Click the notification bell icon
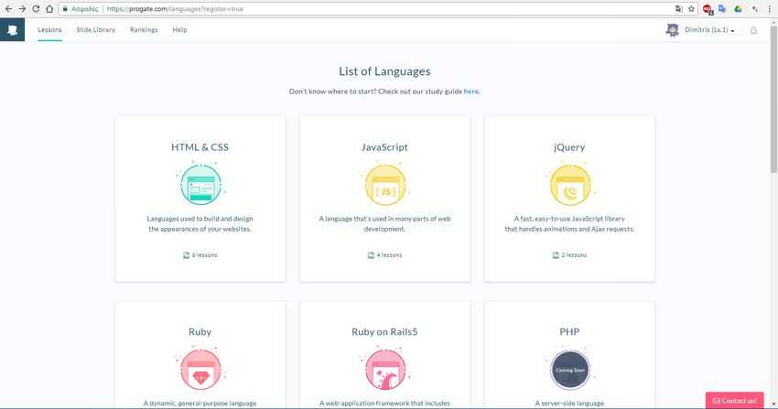778x409 pixels. point(753,30)
